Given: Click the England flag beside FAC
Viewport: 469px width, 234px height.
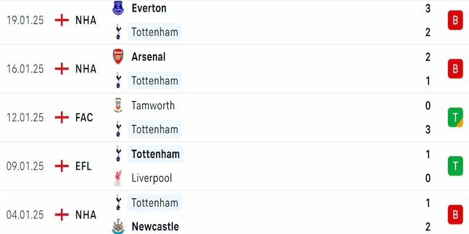Looking at the screenshot, I should (x=62, y=118).
